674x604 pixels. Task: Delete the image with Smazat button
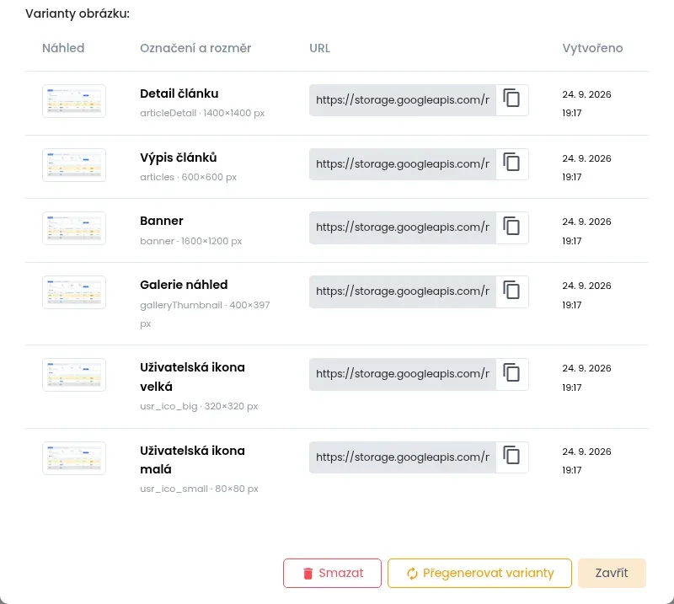(x=332, y=573)
